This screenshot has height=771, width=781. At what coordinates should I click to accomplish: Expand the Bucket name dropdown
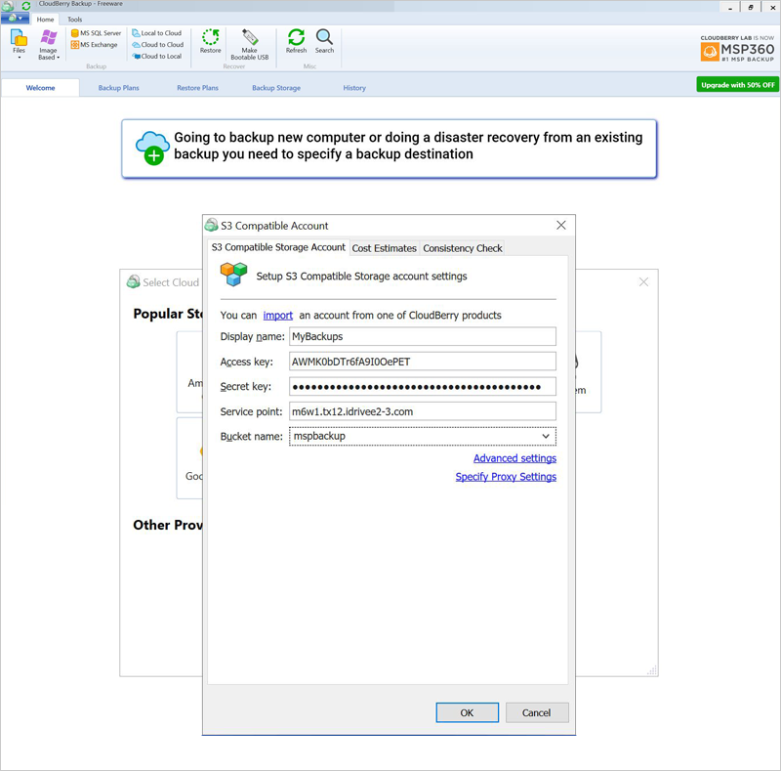pyautogui.click(x=546, y=437)
